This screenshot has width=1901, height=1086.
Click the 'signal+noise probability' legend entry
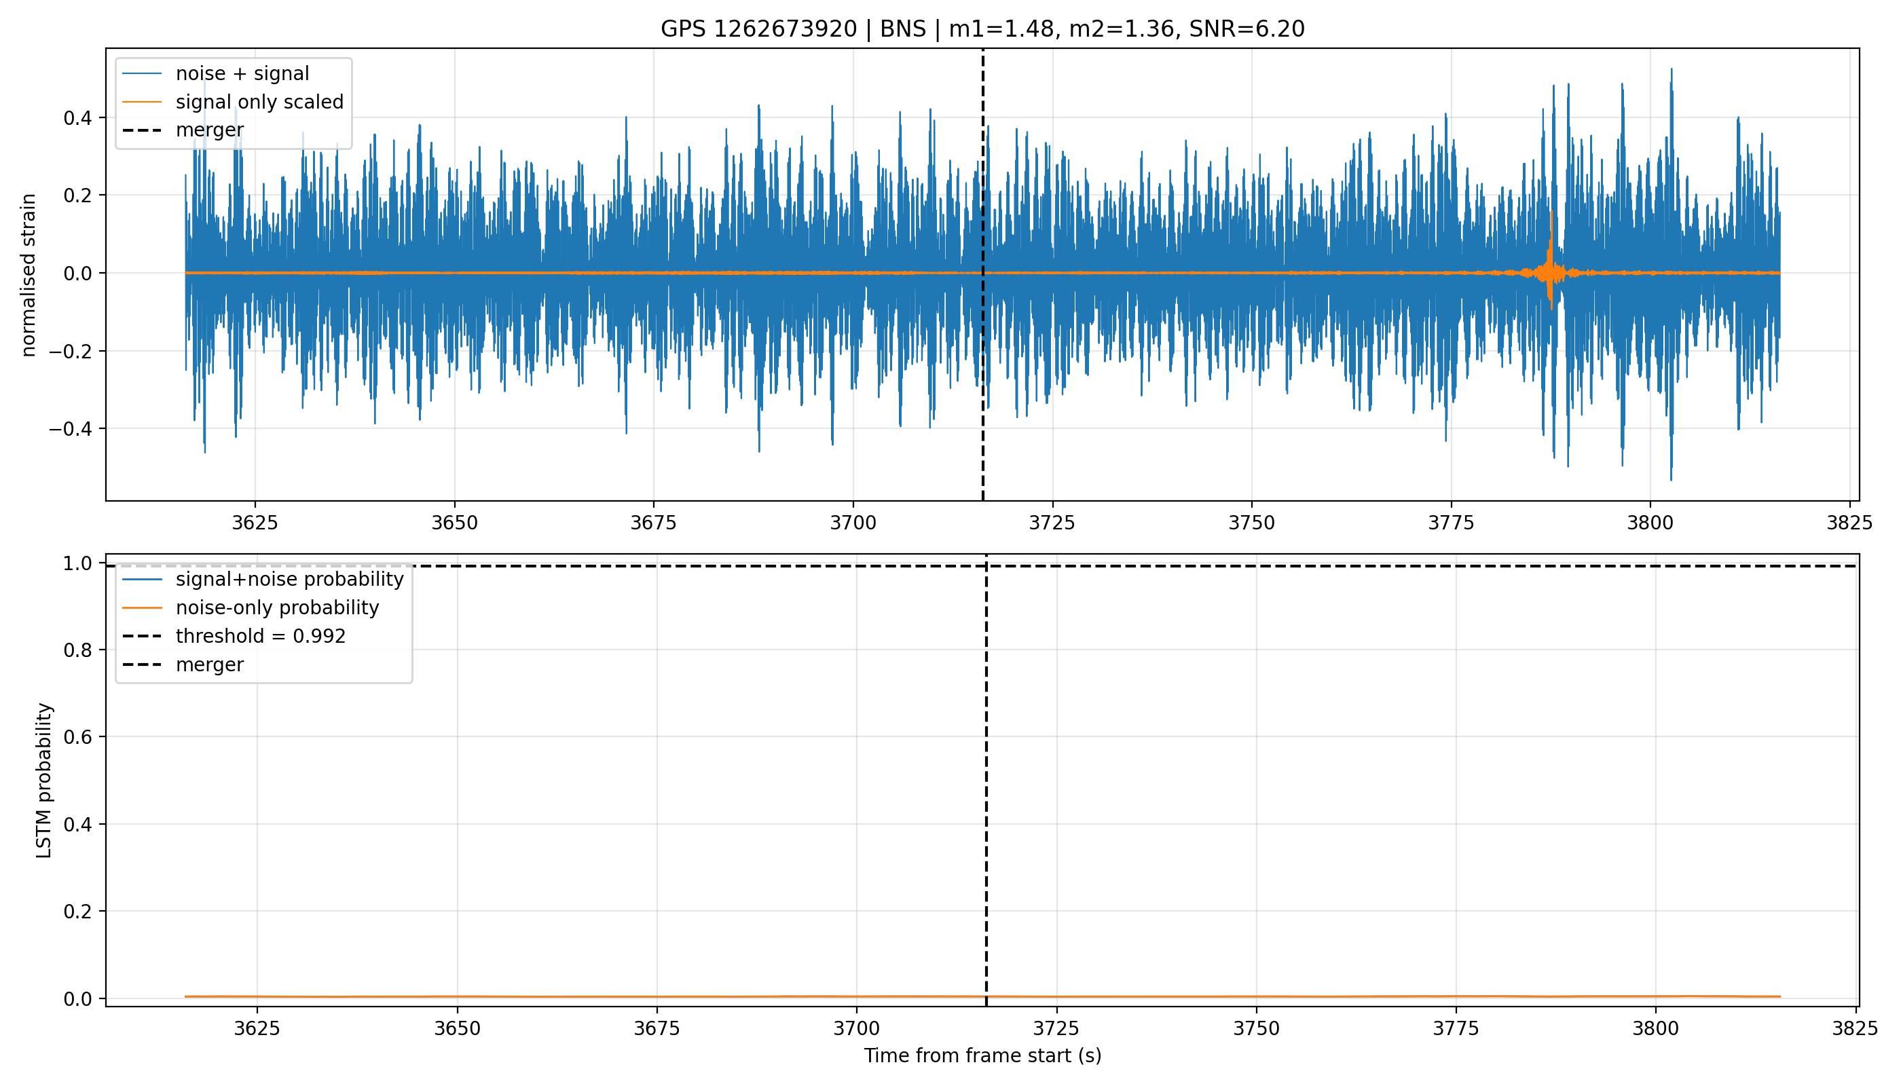pos(263,579)
